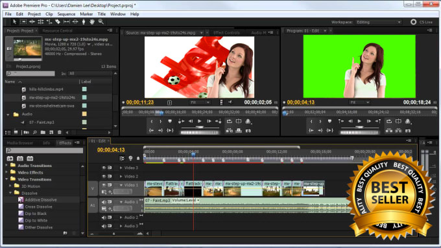The height and width of the screenshot is (248, 441).
Task: Open the Title menu
Action: (102, 14)
